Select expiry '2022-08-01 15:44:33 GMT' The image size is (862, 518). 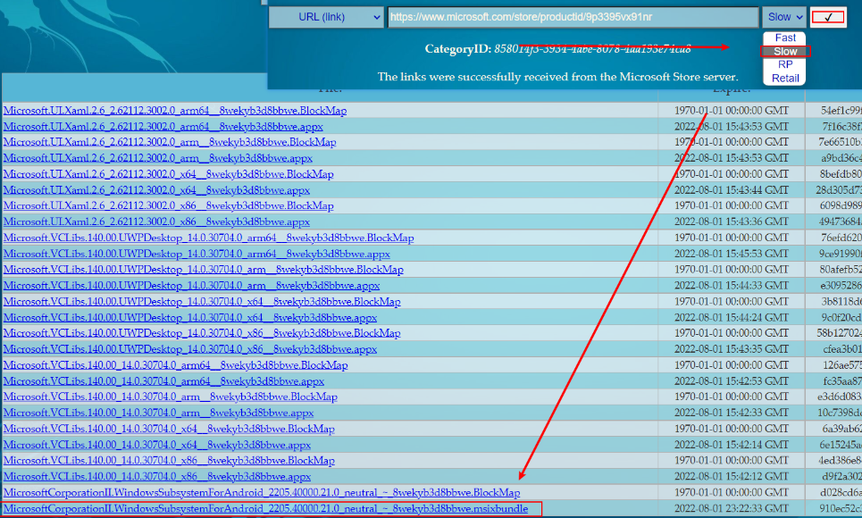click(x=732, y=286)
